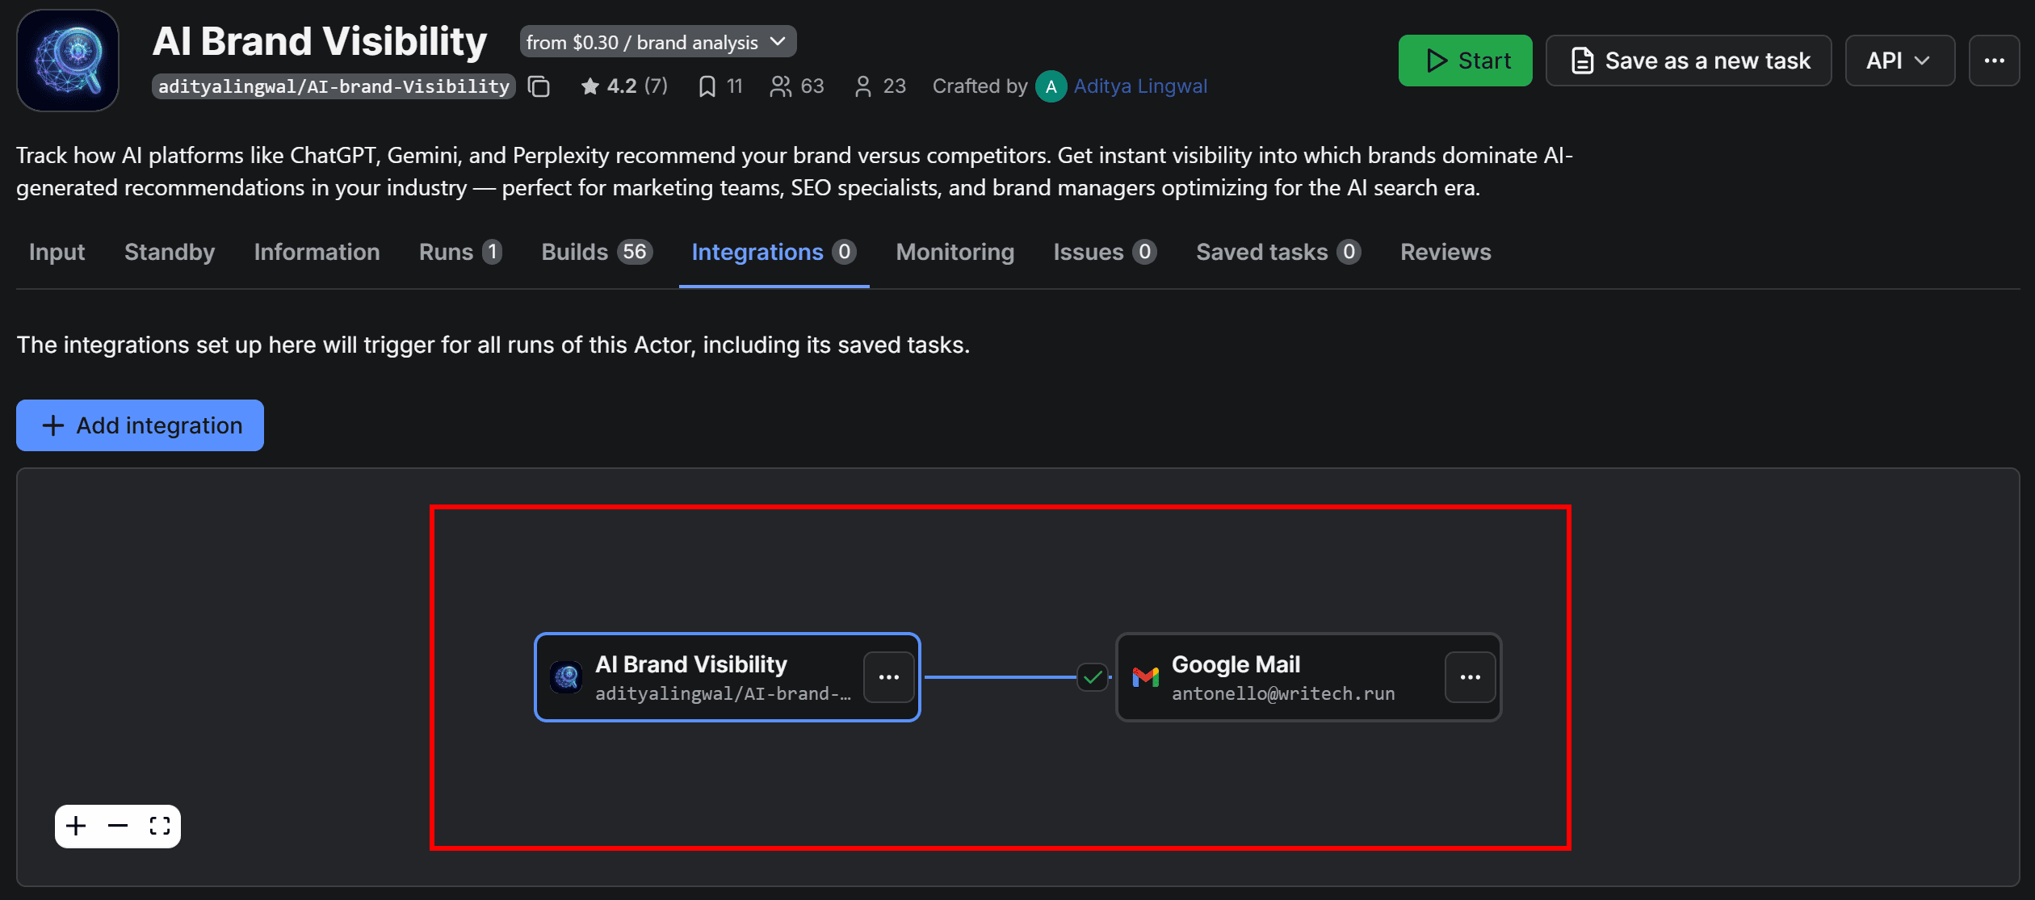2035x900 pixels.
Task: Open options on the AI Brand Visibility node
Action: click(889, 677)
